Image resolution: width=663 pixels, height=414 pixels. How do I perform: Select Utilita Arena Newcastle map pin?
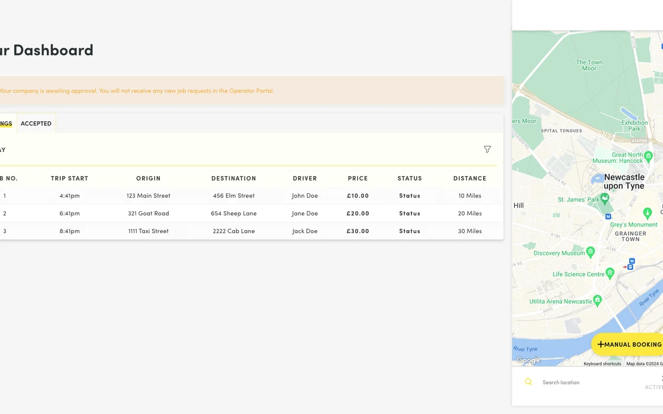(x=597, y=300)
